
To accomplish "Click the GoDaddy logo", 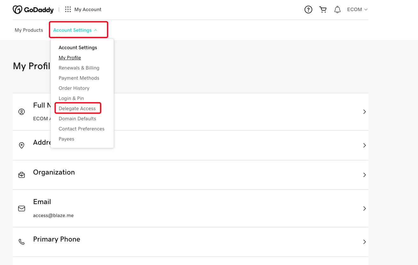I will [33, 10].
